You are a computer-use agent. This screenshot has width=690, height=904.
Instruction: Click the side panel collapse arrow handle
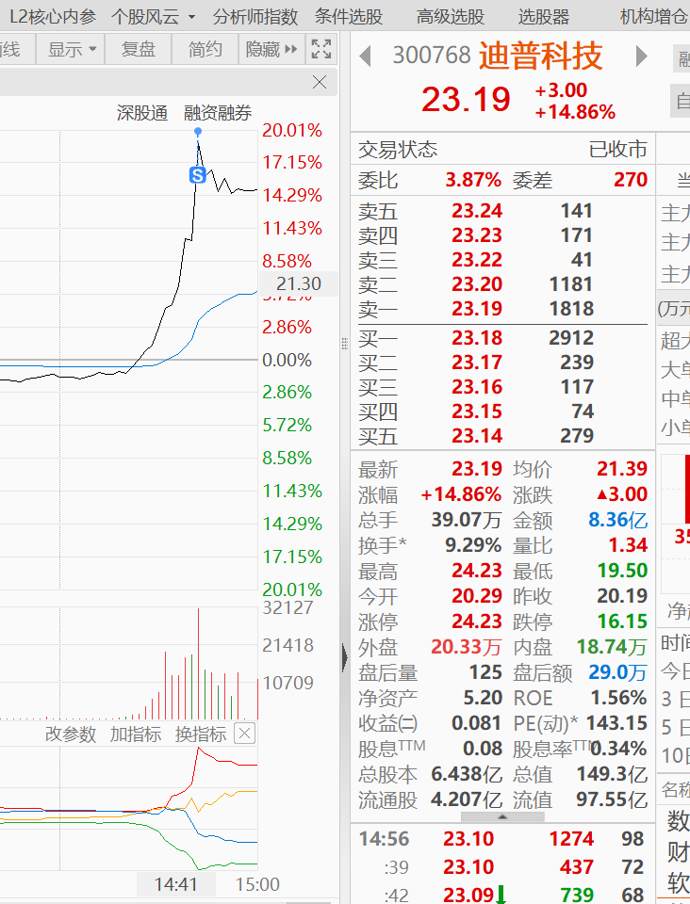coord(345,658)
